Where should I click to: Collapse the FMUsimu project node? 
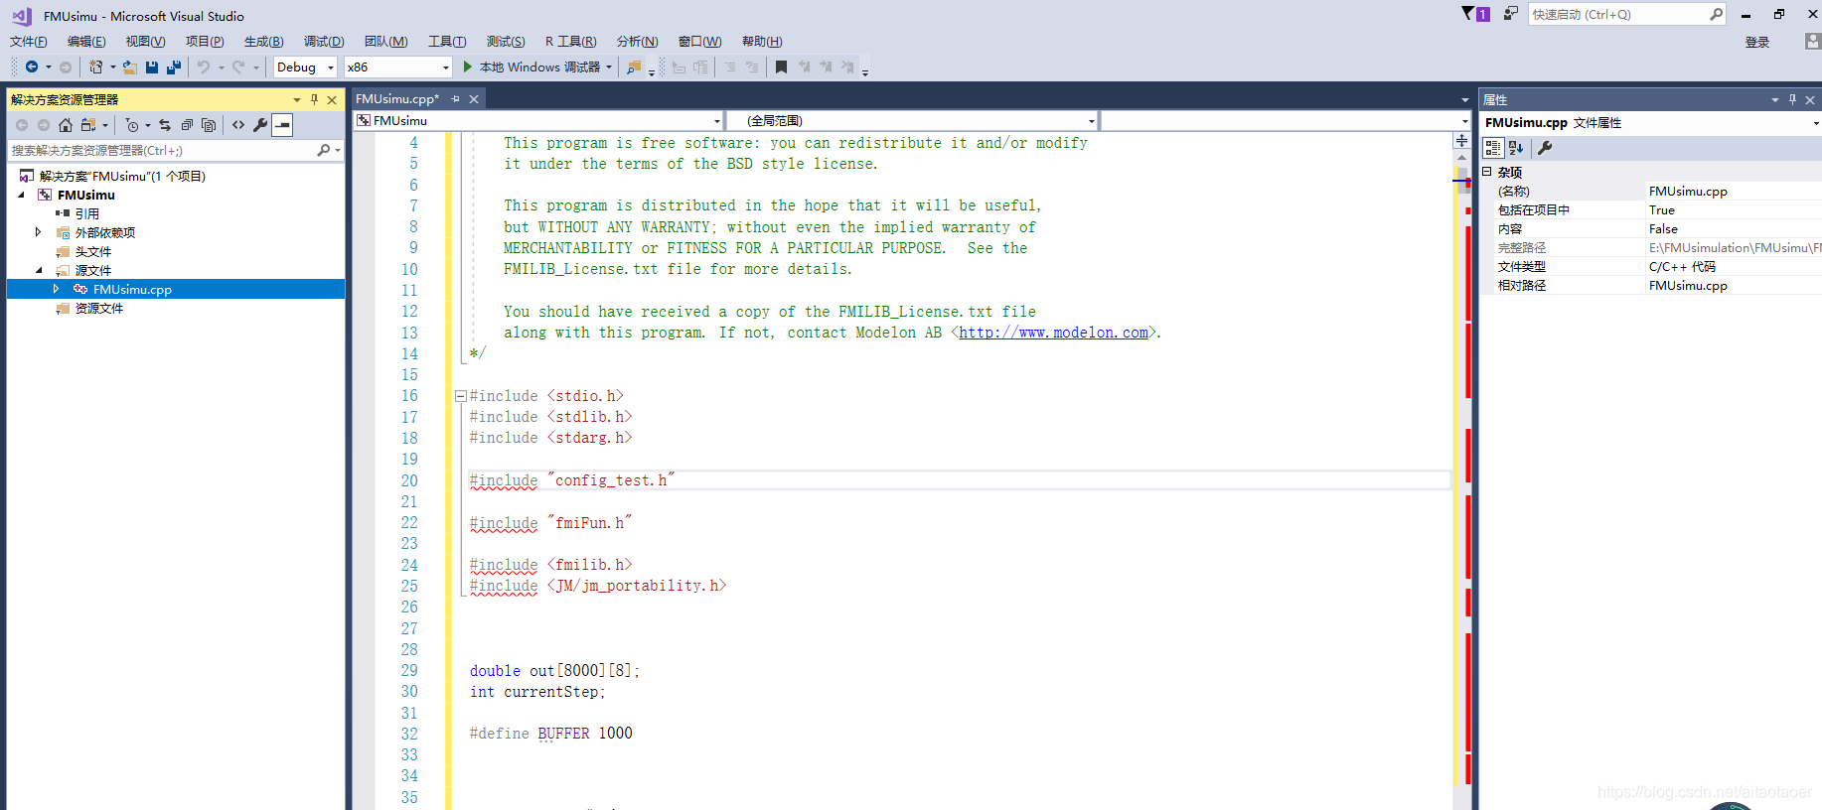(21, 195)
